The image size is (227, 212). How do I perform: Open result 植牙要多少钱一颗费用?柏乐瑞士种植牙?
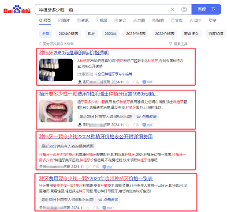(x=98, y=94)
